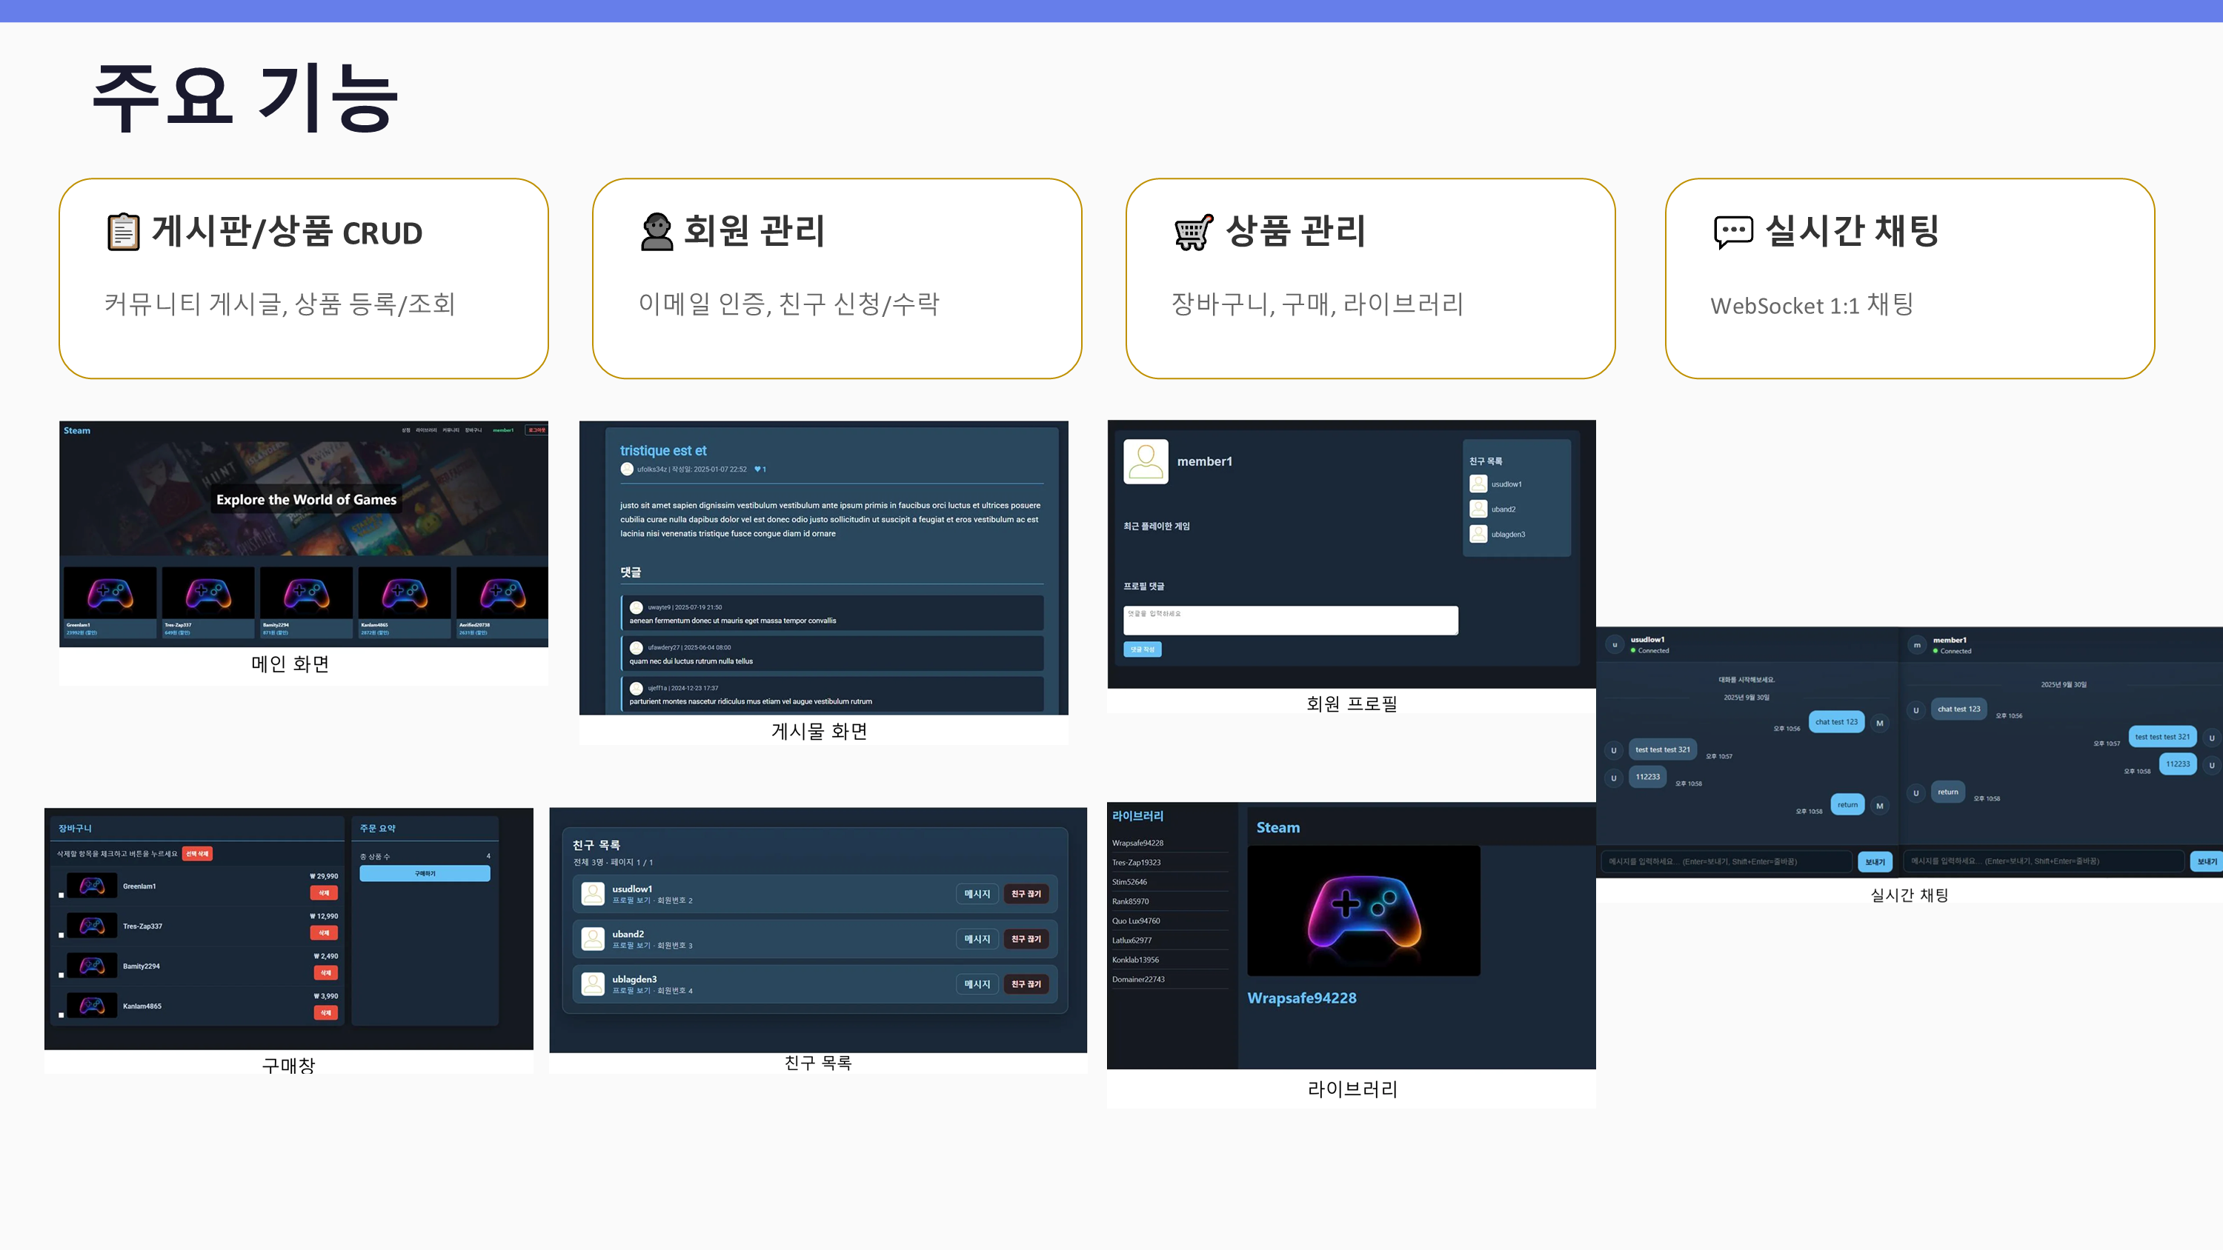Click the Steam logo on the main screen
The image size is (2223, 1250).
[76, 430]
